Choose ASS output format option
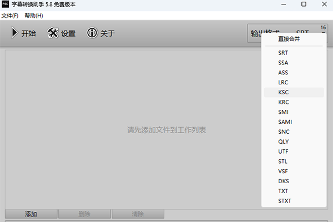Image resolution: width=333 pixels, height=222 pixels. [x=284, y=73]
